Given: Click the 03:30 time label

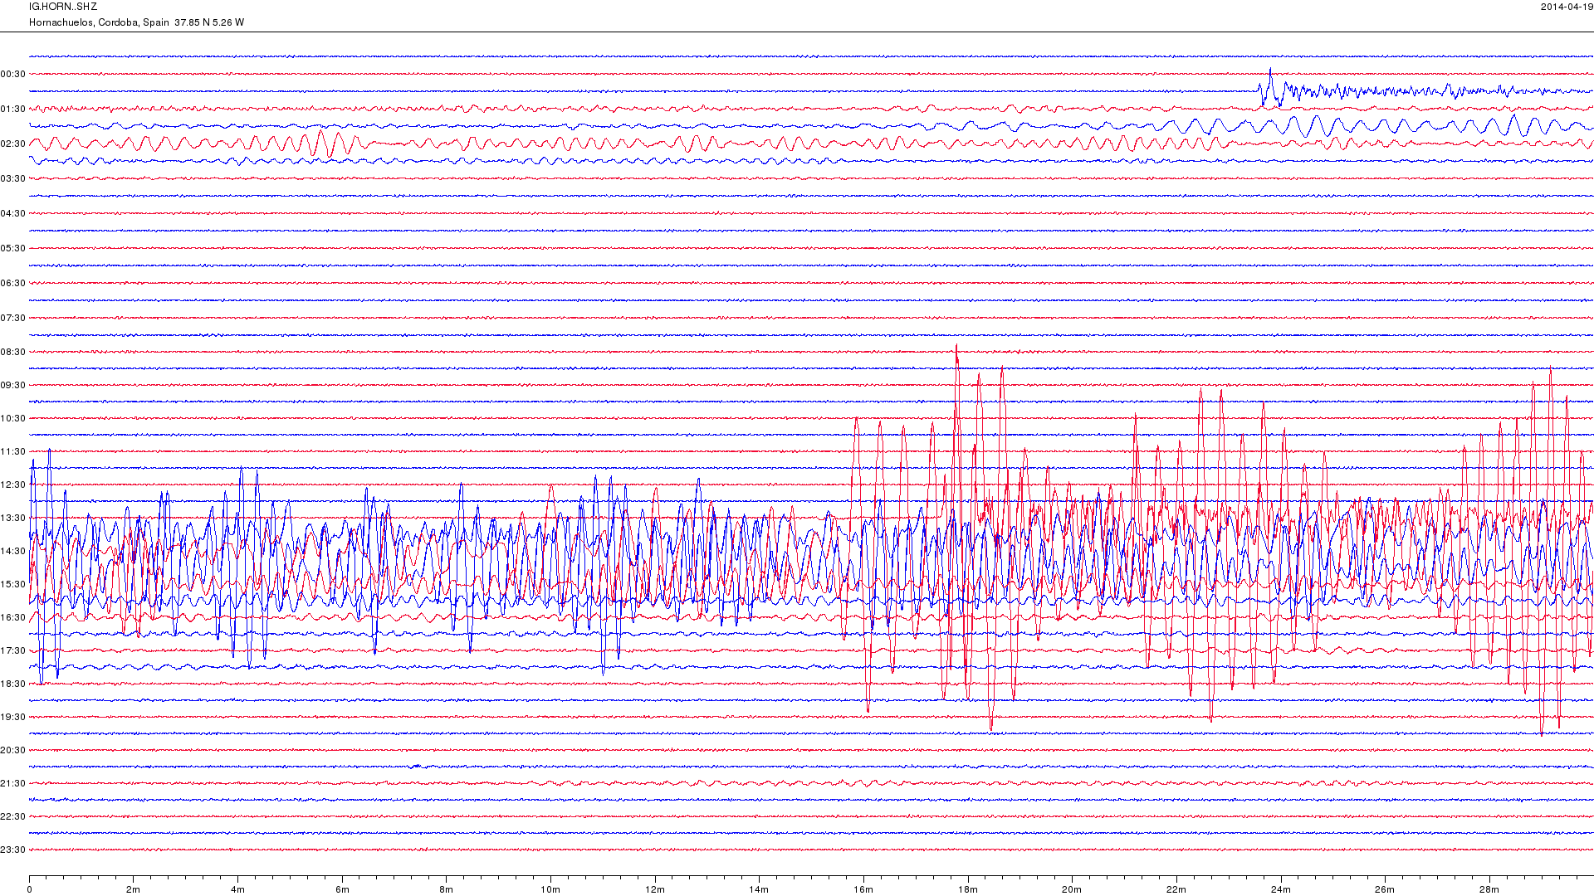Looking at the screenshot, I should (x=13, y=178).
